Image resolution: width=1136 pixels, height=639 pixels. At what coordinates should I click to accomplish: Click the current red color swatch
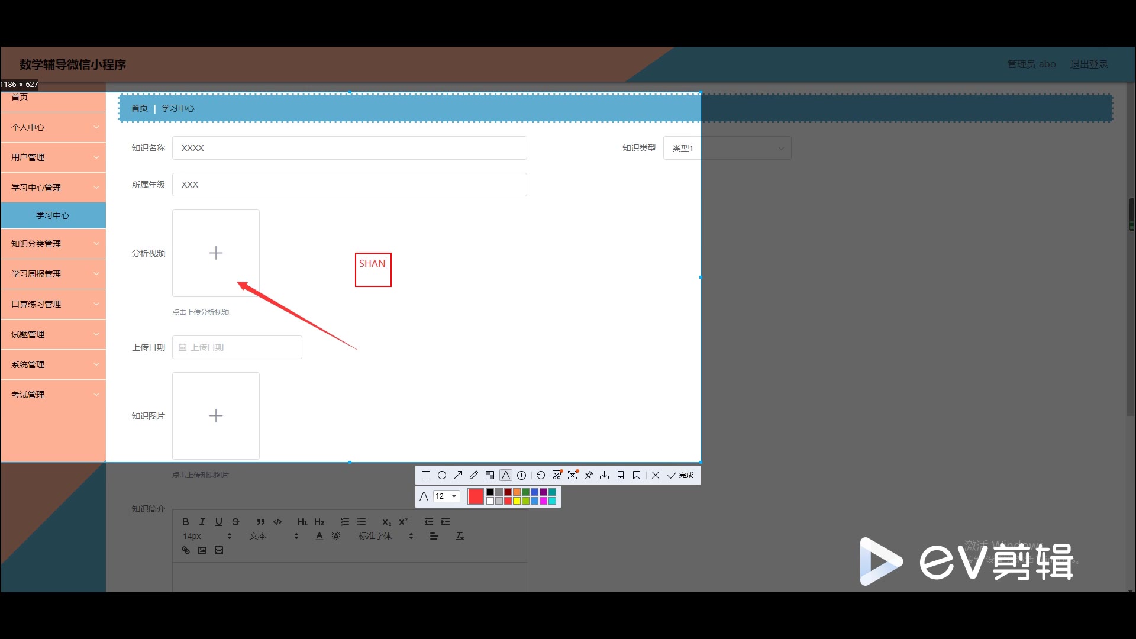tap(475, 496)
